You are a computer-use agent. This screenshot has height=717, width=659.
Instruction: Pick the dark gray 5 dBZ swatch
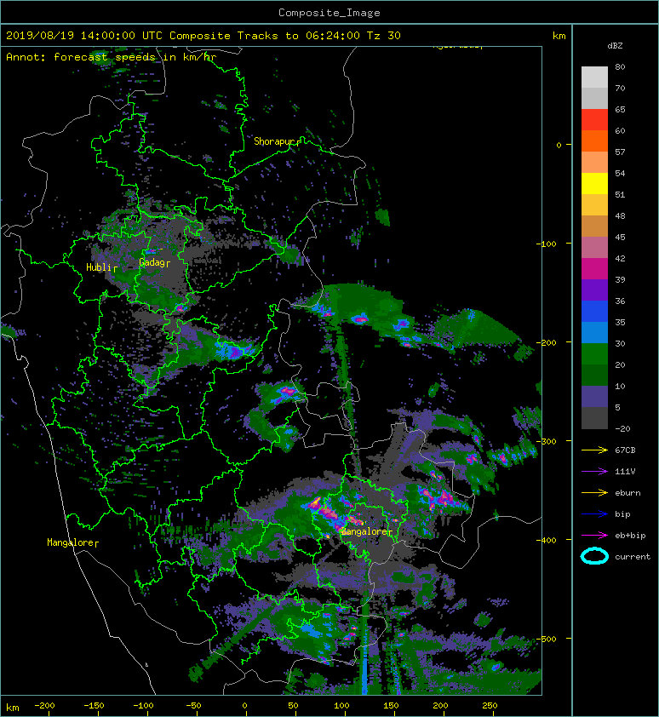click(594, 417)
